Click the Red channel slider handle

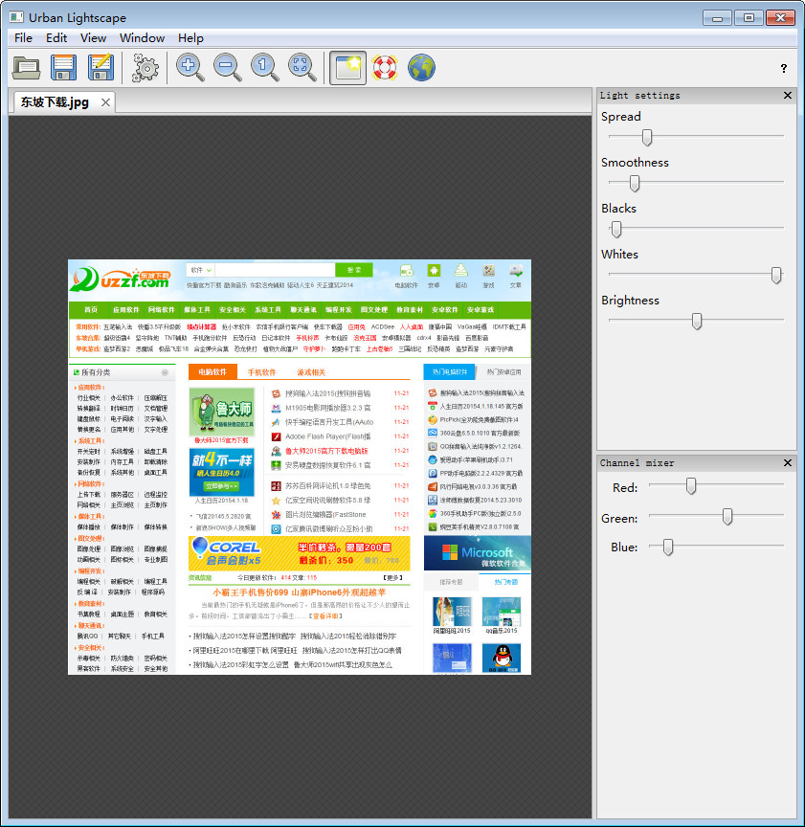coord(690,485)
